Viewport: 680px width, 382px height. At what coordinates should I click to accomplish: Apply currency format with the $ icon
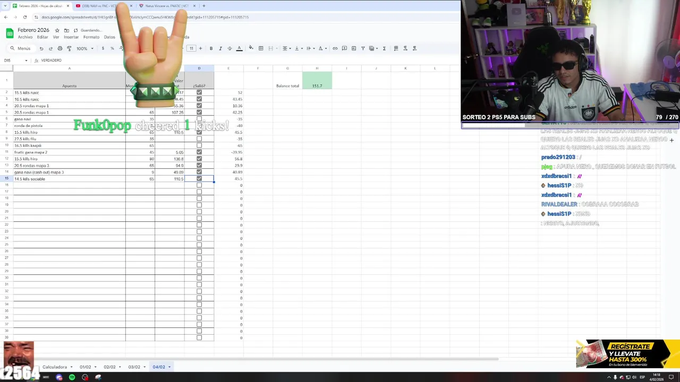coord(103,48)
